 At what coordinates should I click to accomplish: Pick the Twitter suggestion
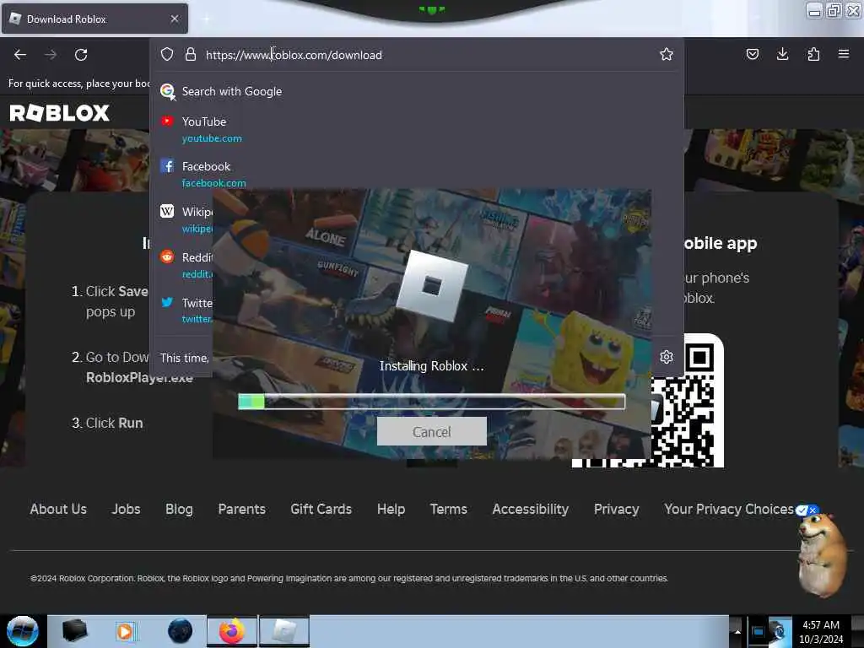pos(186,310)
